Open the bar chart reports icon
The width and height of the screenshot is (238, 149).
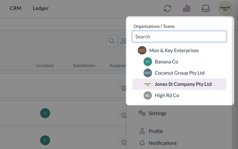click(x=187, y=8)
